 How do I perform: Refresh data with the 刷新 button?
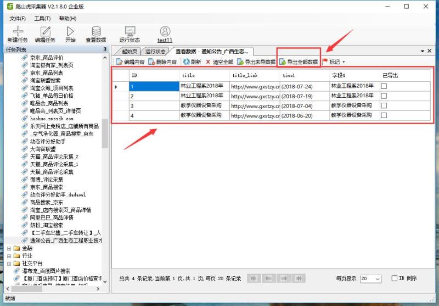[x=192, y=62]
